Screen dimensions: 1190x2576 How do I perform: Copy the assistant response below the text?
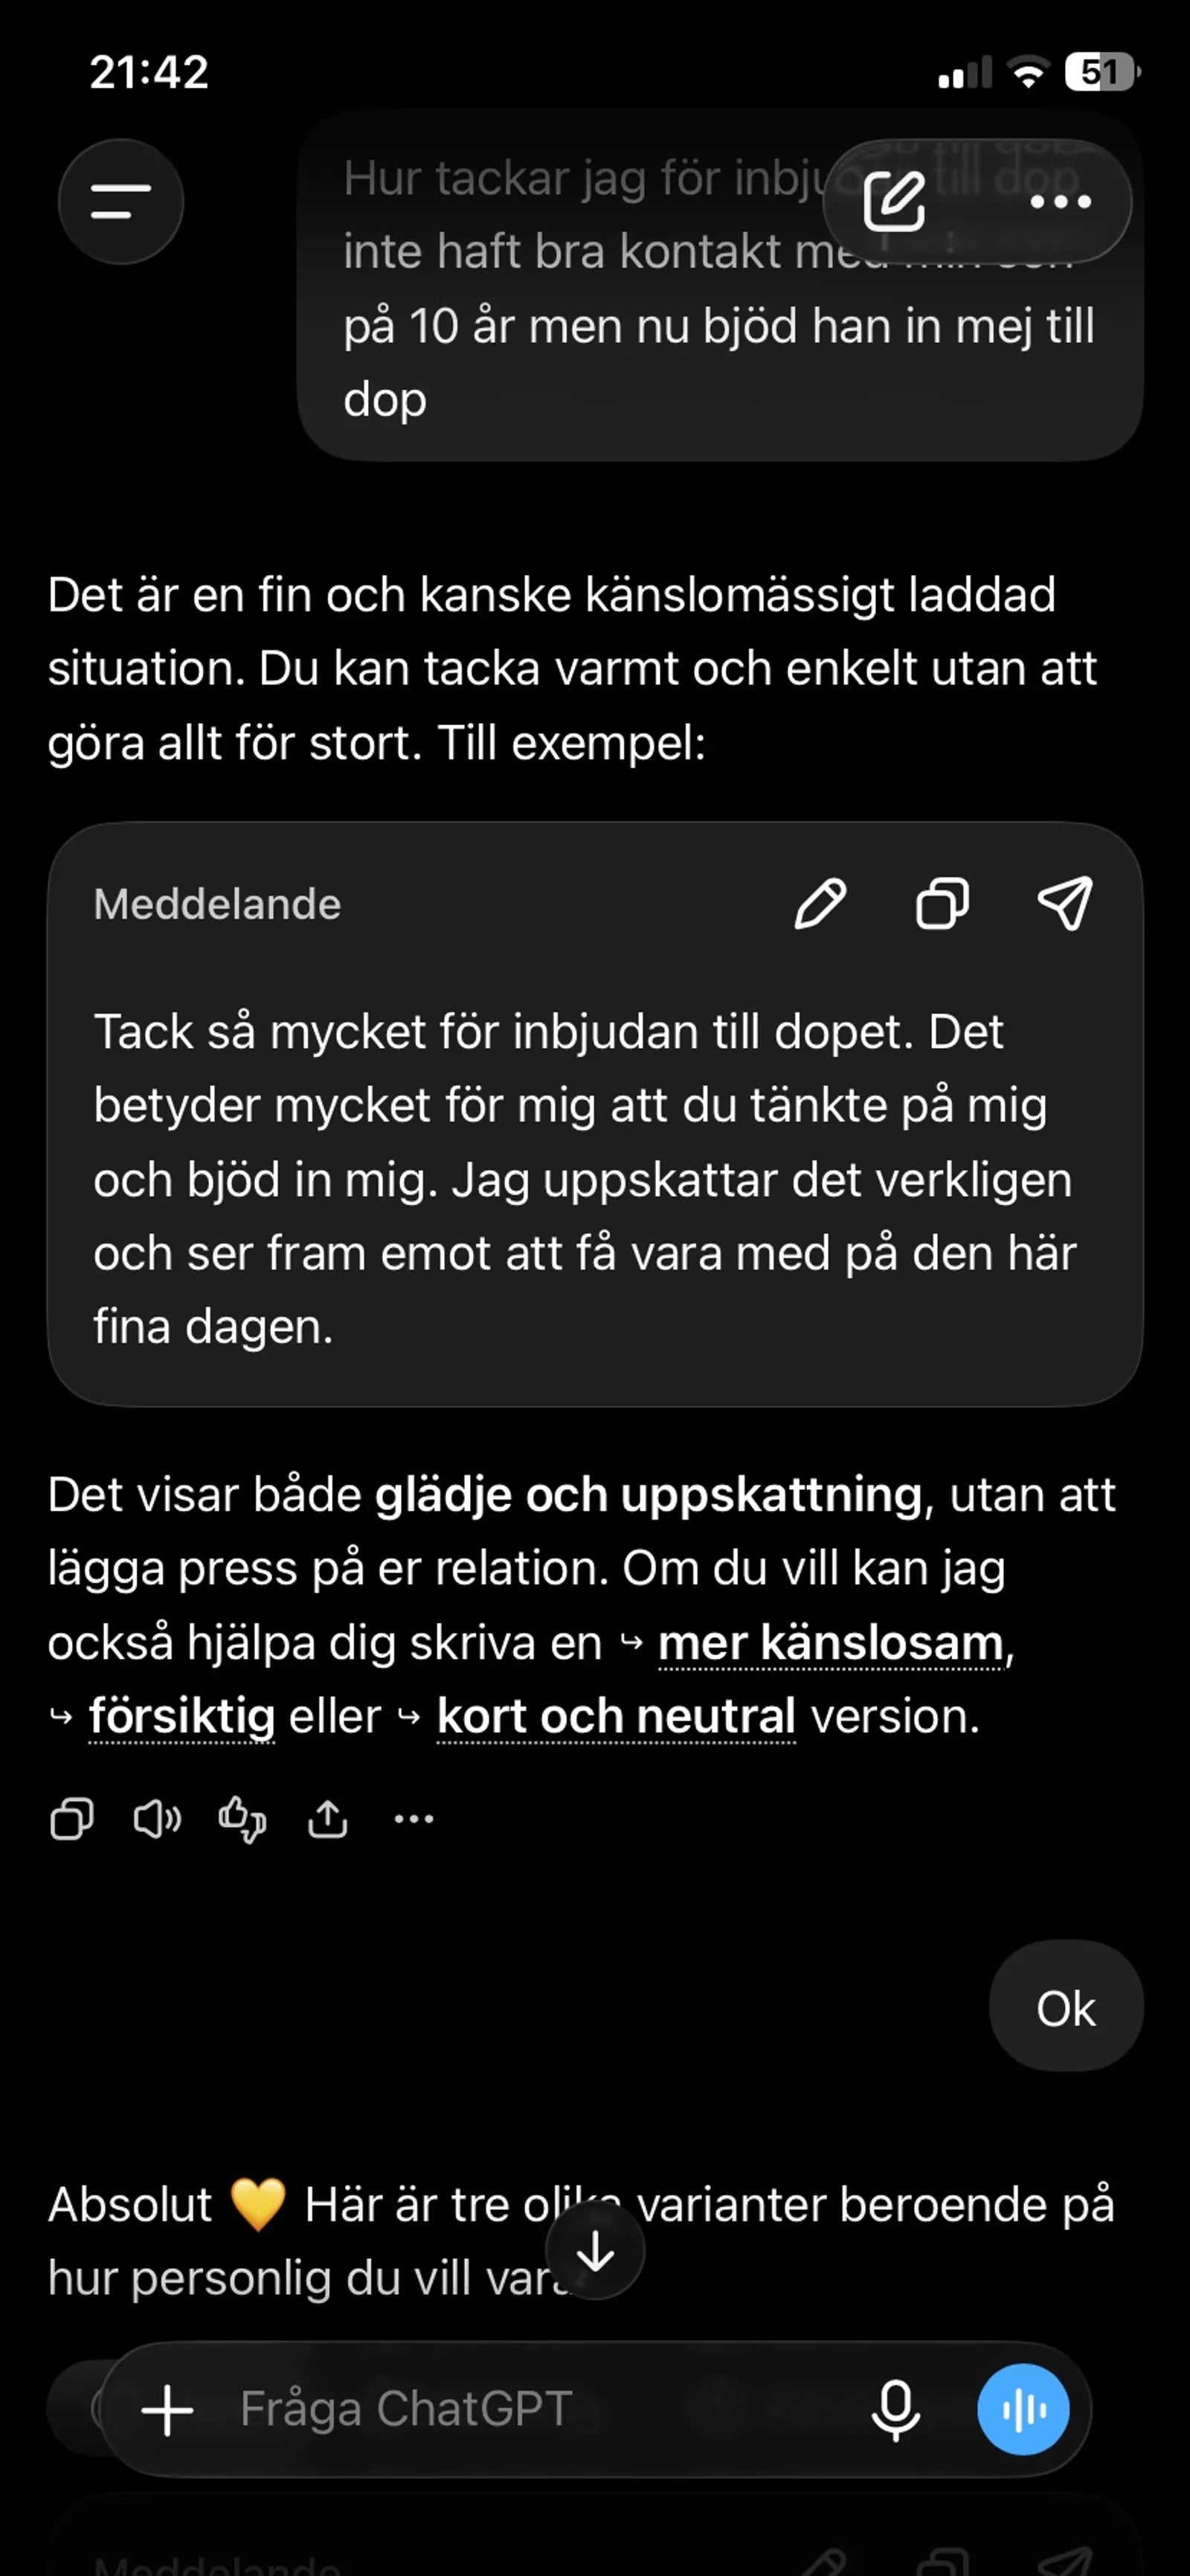(x=72, y=1819)
